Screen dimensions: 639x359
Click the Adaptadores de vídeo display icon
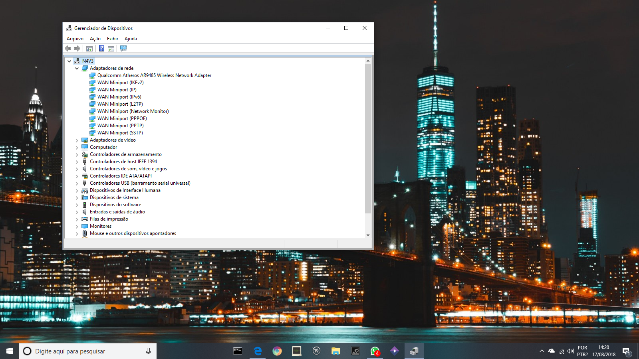[x=85, y=140]
